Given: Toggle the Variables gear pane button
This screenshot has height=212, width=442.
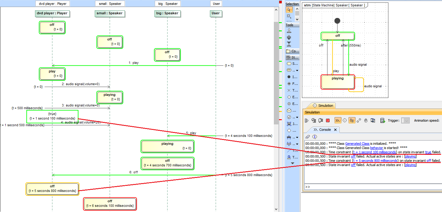Looking at the screenshot, I should click(x=345, y=120).
